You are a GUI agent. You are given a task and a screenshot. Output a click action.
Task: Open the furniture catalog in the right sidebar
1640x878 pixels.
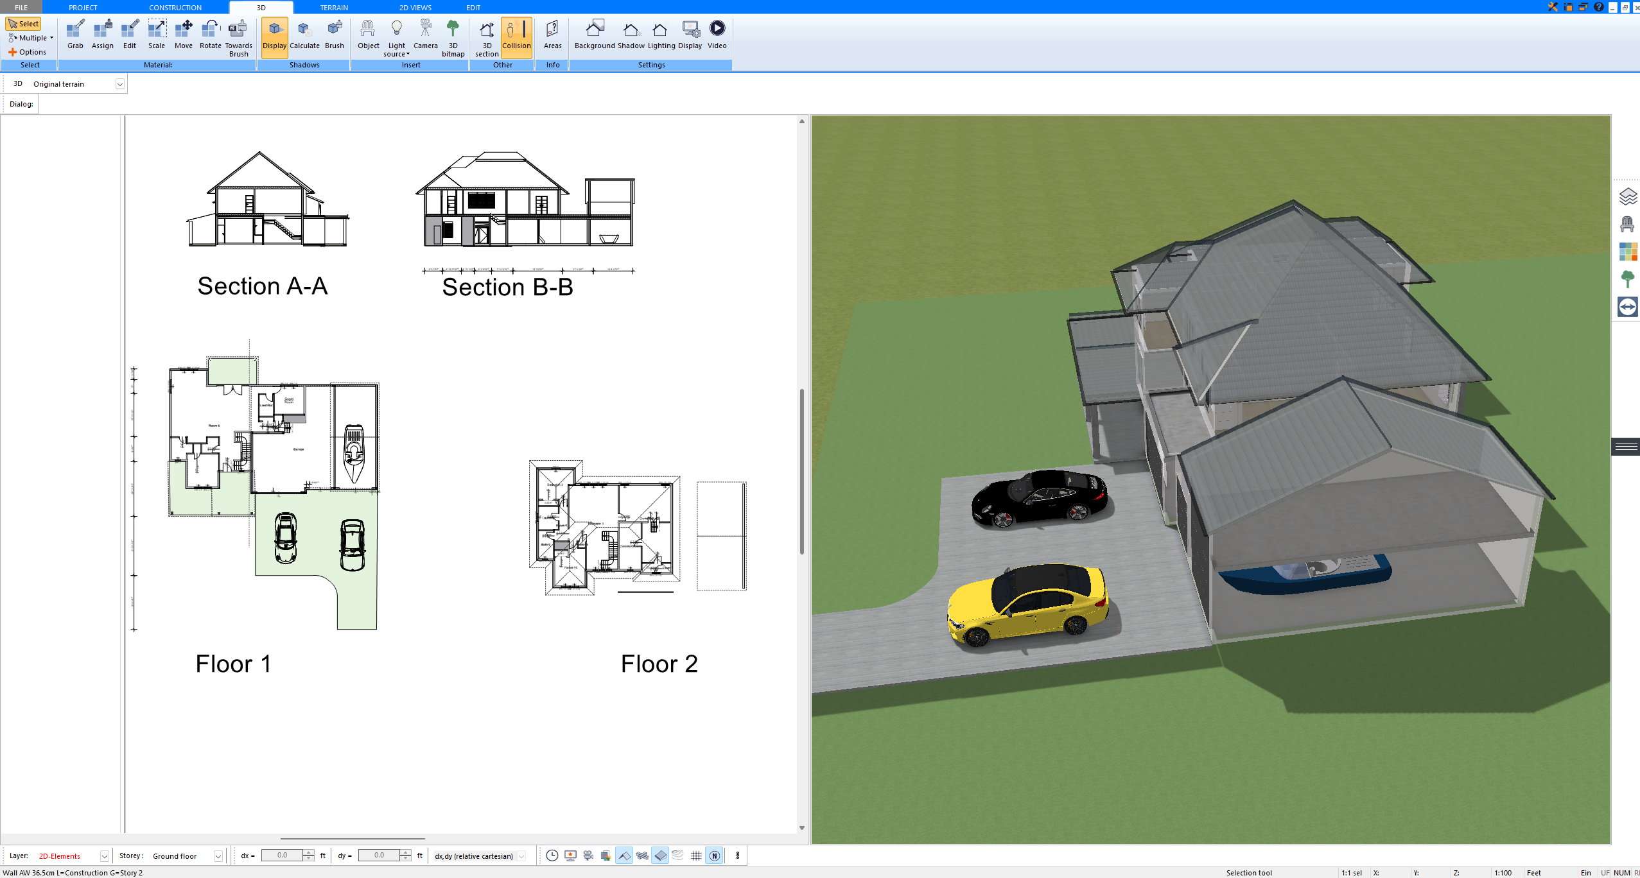click(1628, 225)
